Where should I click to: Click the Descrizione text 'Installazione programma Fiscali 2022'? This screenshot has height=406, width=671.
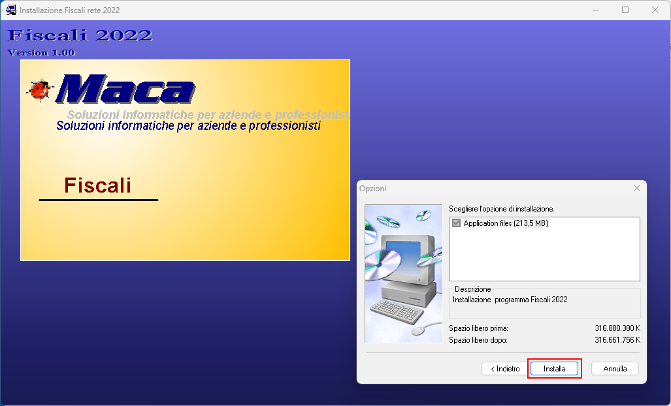pos(510,300)
